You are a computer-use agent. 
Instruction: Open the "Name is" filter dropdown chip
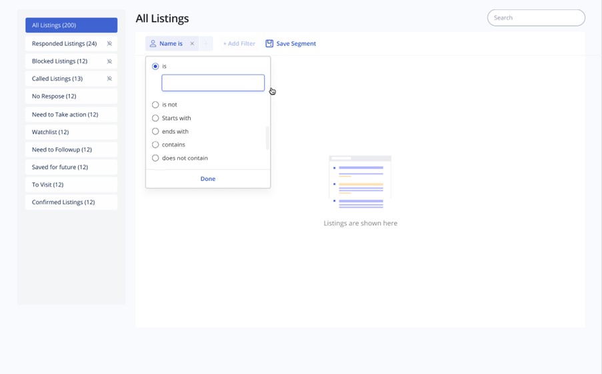tap(171, 44)
